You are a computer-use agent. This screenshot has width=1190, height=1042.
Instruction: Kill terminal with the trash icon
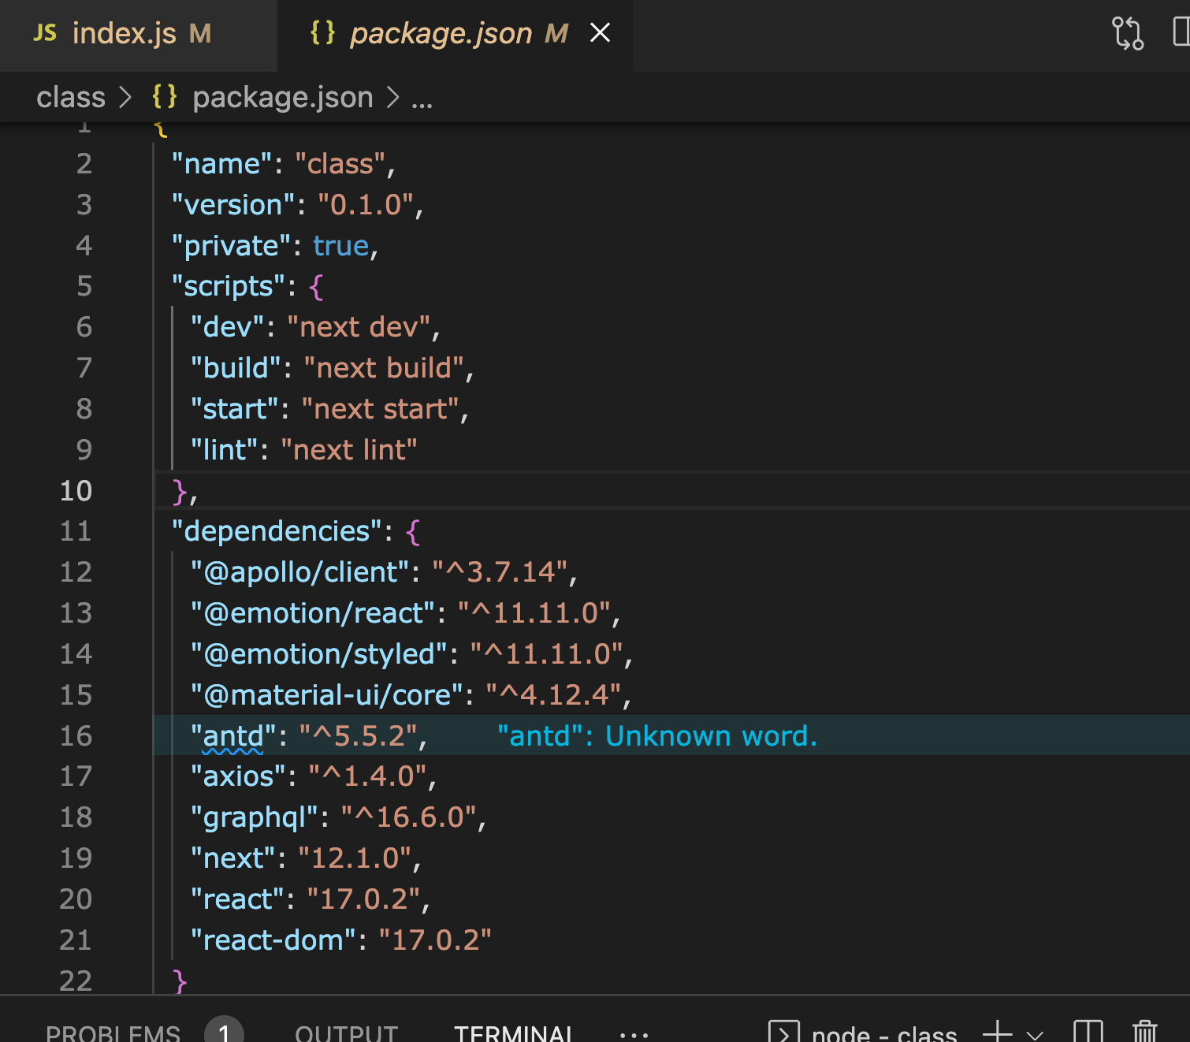pos(1144,1032)
